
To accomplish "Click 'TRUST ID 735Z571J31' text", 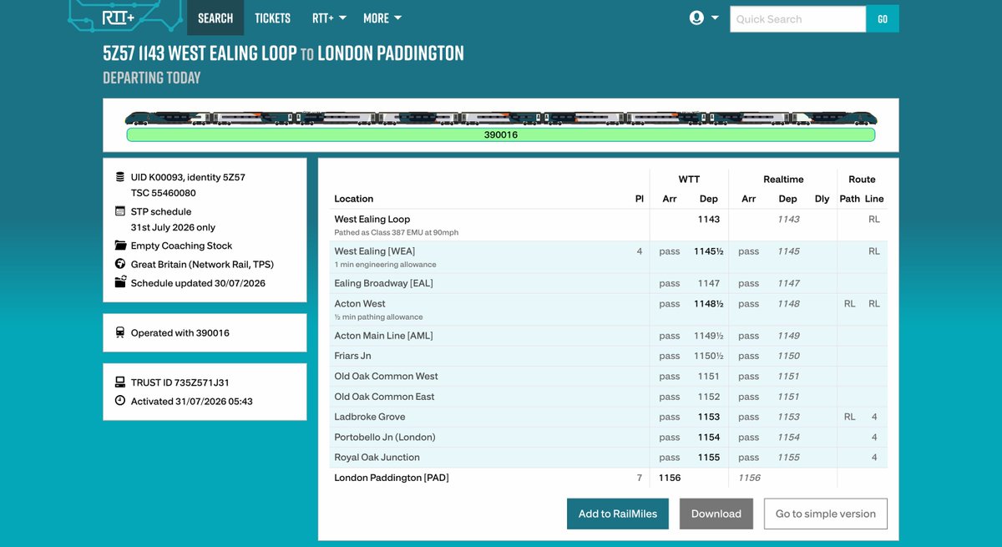I will pyautogui.click(x=180, y=382).
